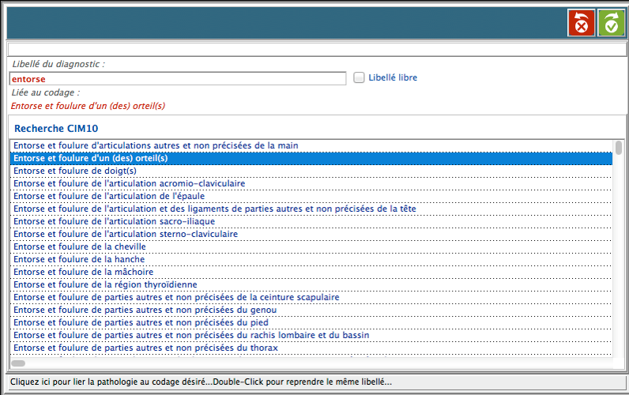Choose Entorse de l'articulation de l'épaule

109,196
